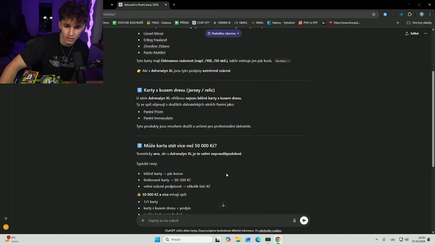Open the YOUTUBE KALENDÁŘ bookmark

coord(128,23)
